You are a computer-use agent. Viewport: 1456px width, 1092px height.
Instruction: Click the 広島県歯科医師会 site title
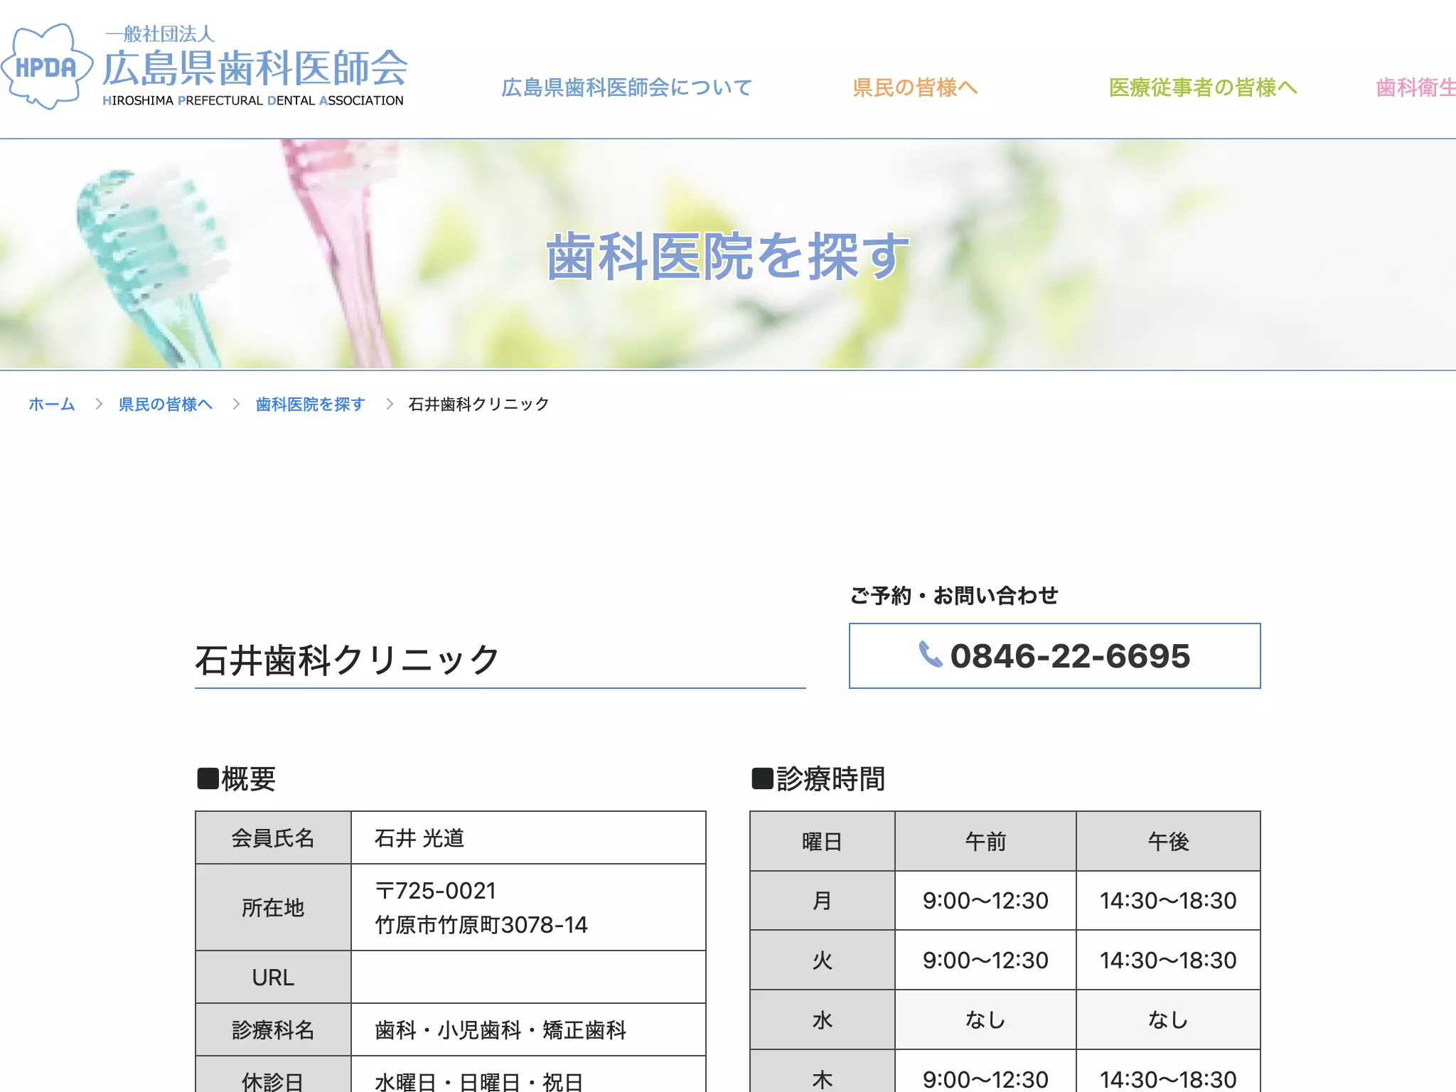(255, 68)
